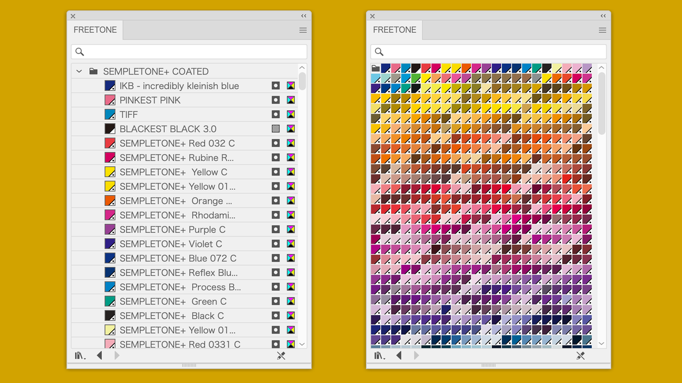Close the right FREETONE panel
This screenshot has width=682, height=383.
click(372, 16)
